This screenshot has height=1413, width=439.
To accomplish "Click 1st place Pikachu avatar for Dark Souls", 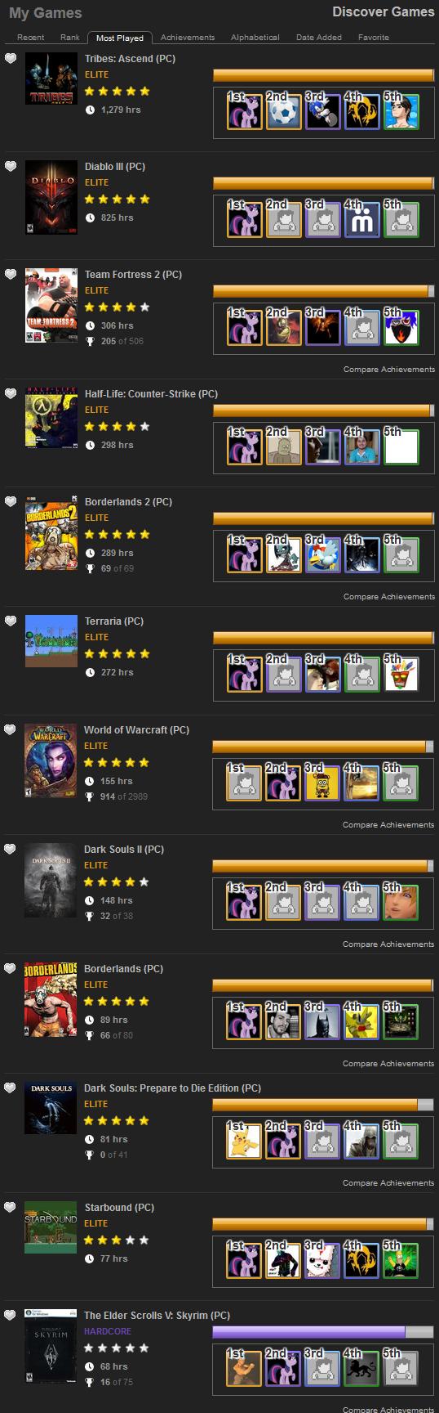I will coord(243,1141).
